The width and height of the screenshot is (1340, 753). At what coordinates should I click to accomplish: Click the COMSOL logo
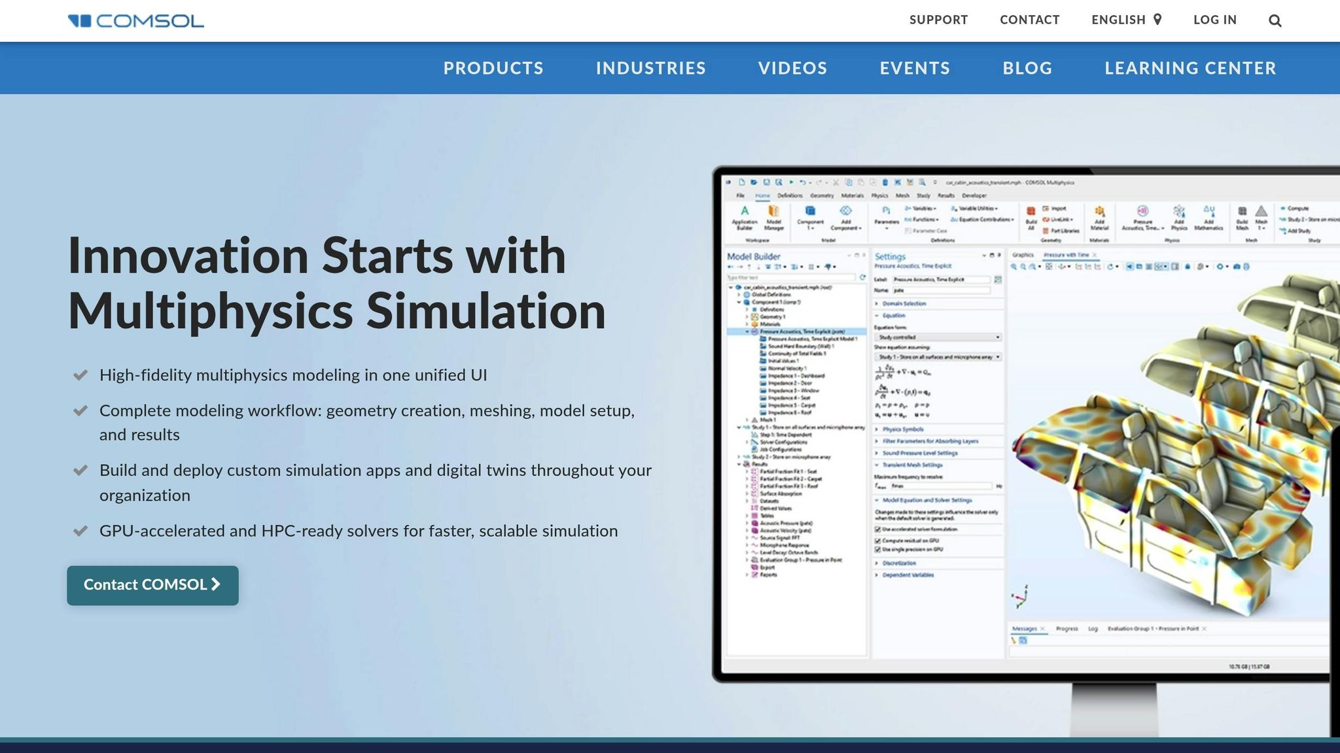coord(136,21)
